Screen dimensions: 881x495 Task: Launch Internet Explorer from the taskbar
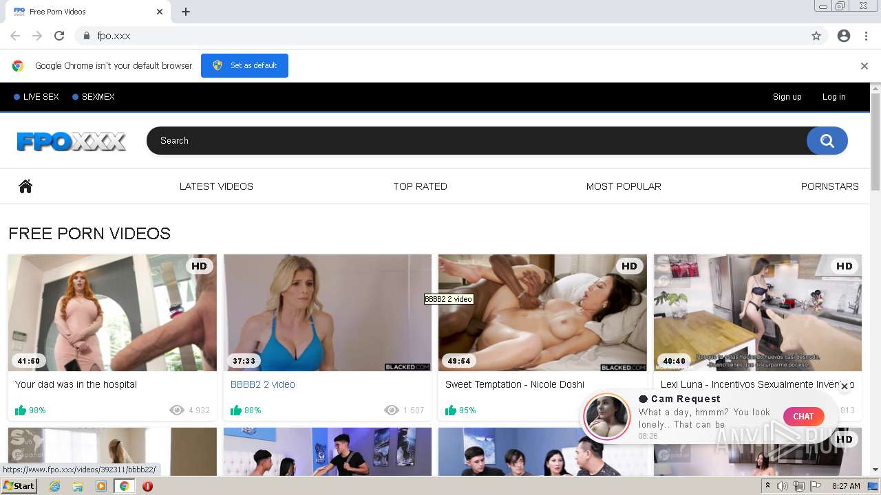(x=55, y=486)
